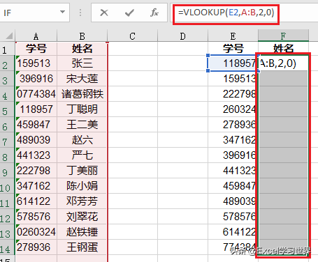Click cell A7 containing 489039
This screenshot has height=262, width=318.
[x=36, y=140]
